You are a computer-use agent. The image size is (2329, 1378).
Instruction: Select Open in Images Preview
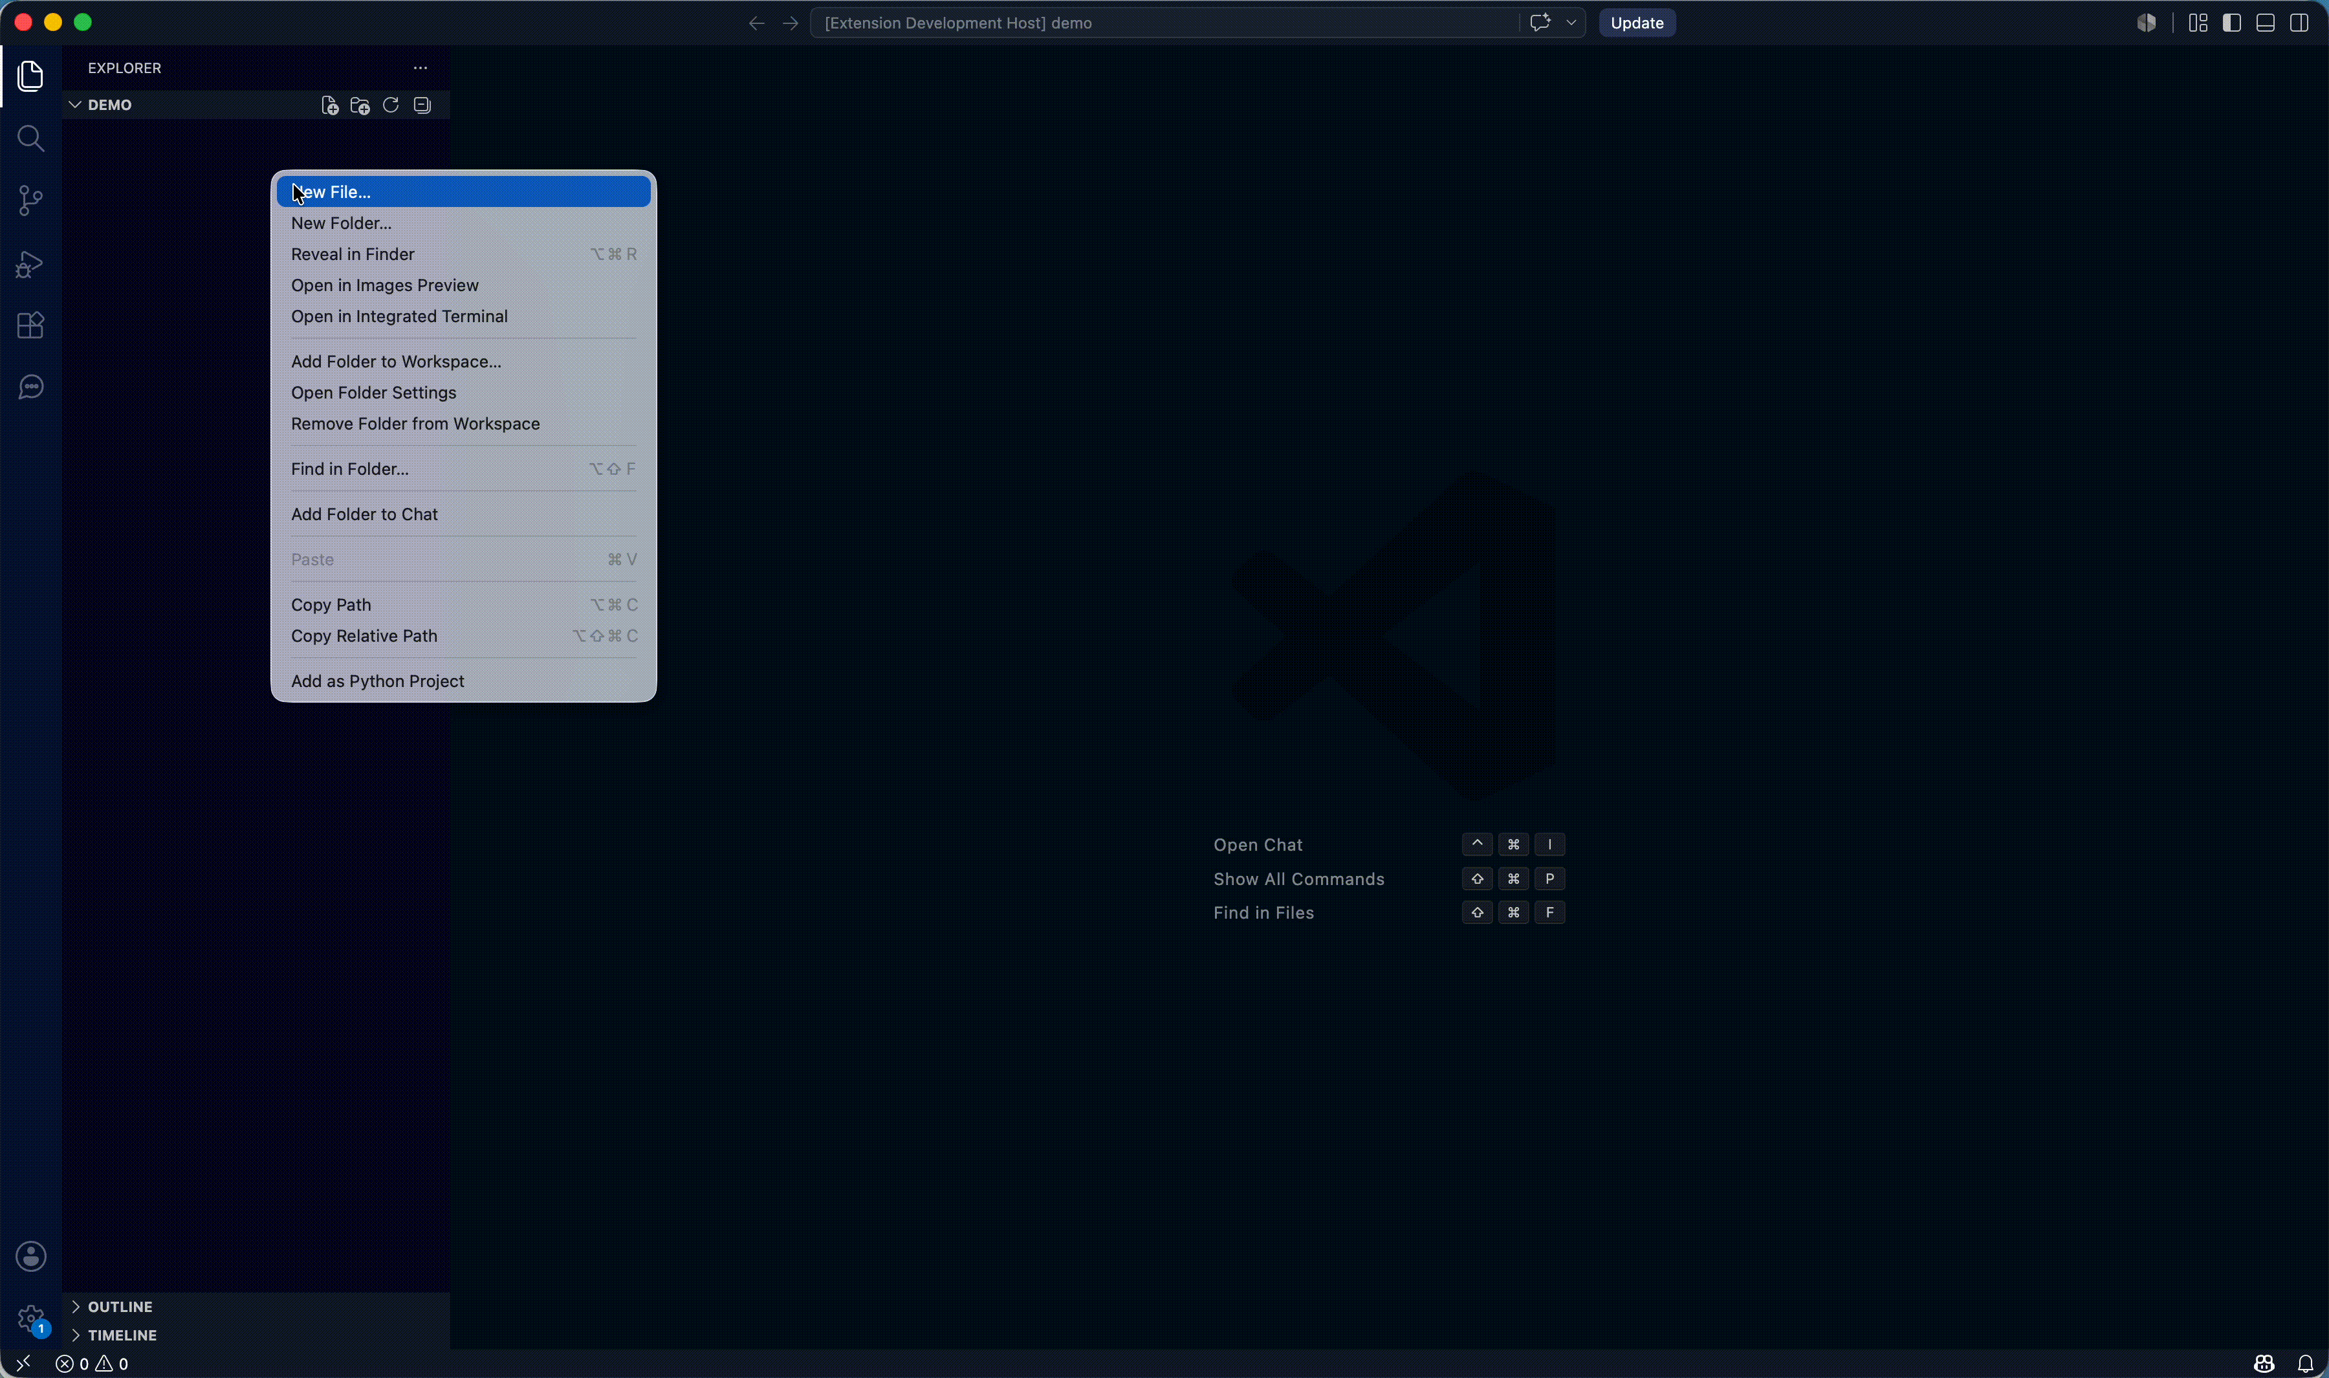click(x=463, y=285)
